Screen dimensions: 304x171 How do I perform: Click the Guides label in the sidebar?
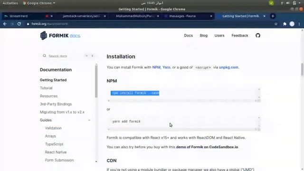(x=46, y=120)
